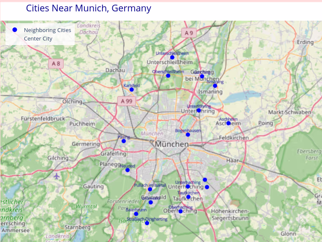Click the purple airplane airport icon

57,176
